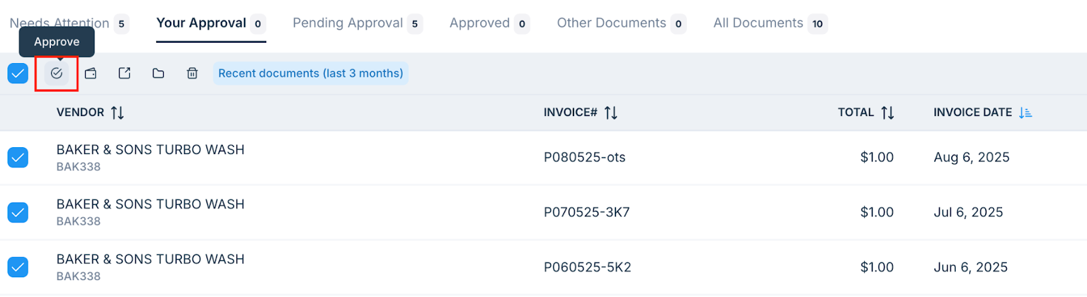Sort by Vendor column arrows
Image resolution: width=1087 pixels, height=297 pixels.
(x=118, y=113)
